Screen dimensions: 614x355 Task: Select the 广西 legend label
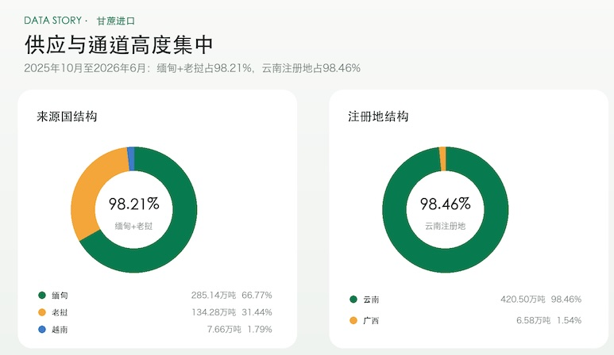(x=371, y=321)
